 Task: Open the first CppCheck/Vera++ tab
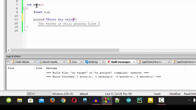coord(152,62)
